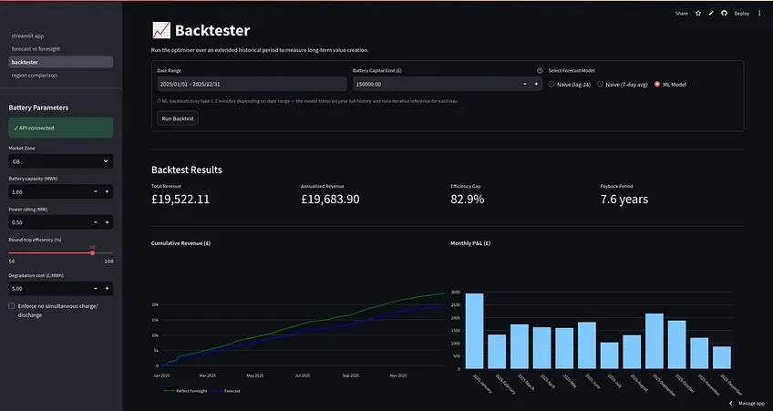The width and height of the screenshot is (773, 411).
Task: Open the region comparison page
Action: pyautogui.click(x=35, y=76)
